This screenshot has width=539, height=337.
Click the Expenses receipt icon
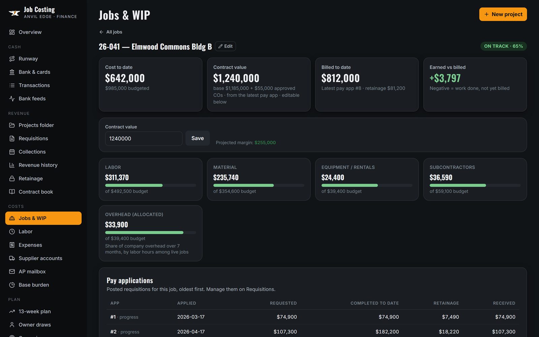pos(12,245)
